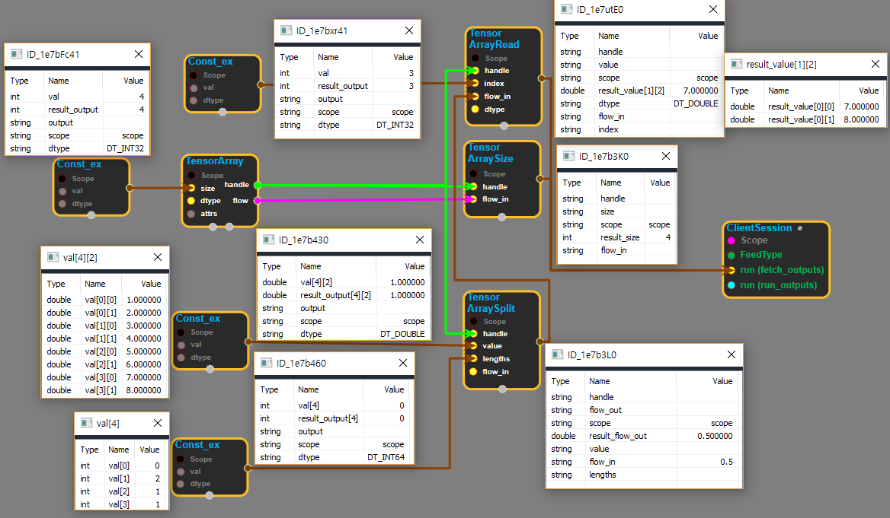Expand the gray dot below TensorArrayRead node
890x518 pixels.
coord(503,128)
